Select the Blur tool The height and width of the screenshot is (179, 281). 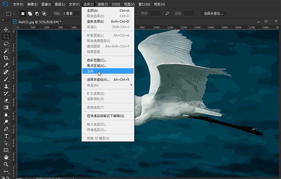[x=6, y=115]
